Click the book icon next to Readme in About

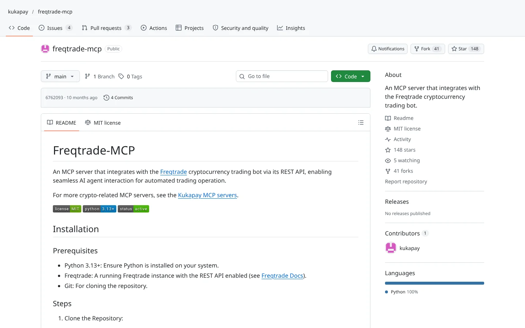[x=388, y=118]
